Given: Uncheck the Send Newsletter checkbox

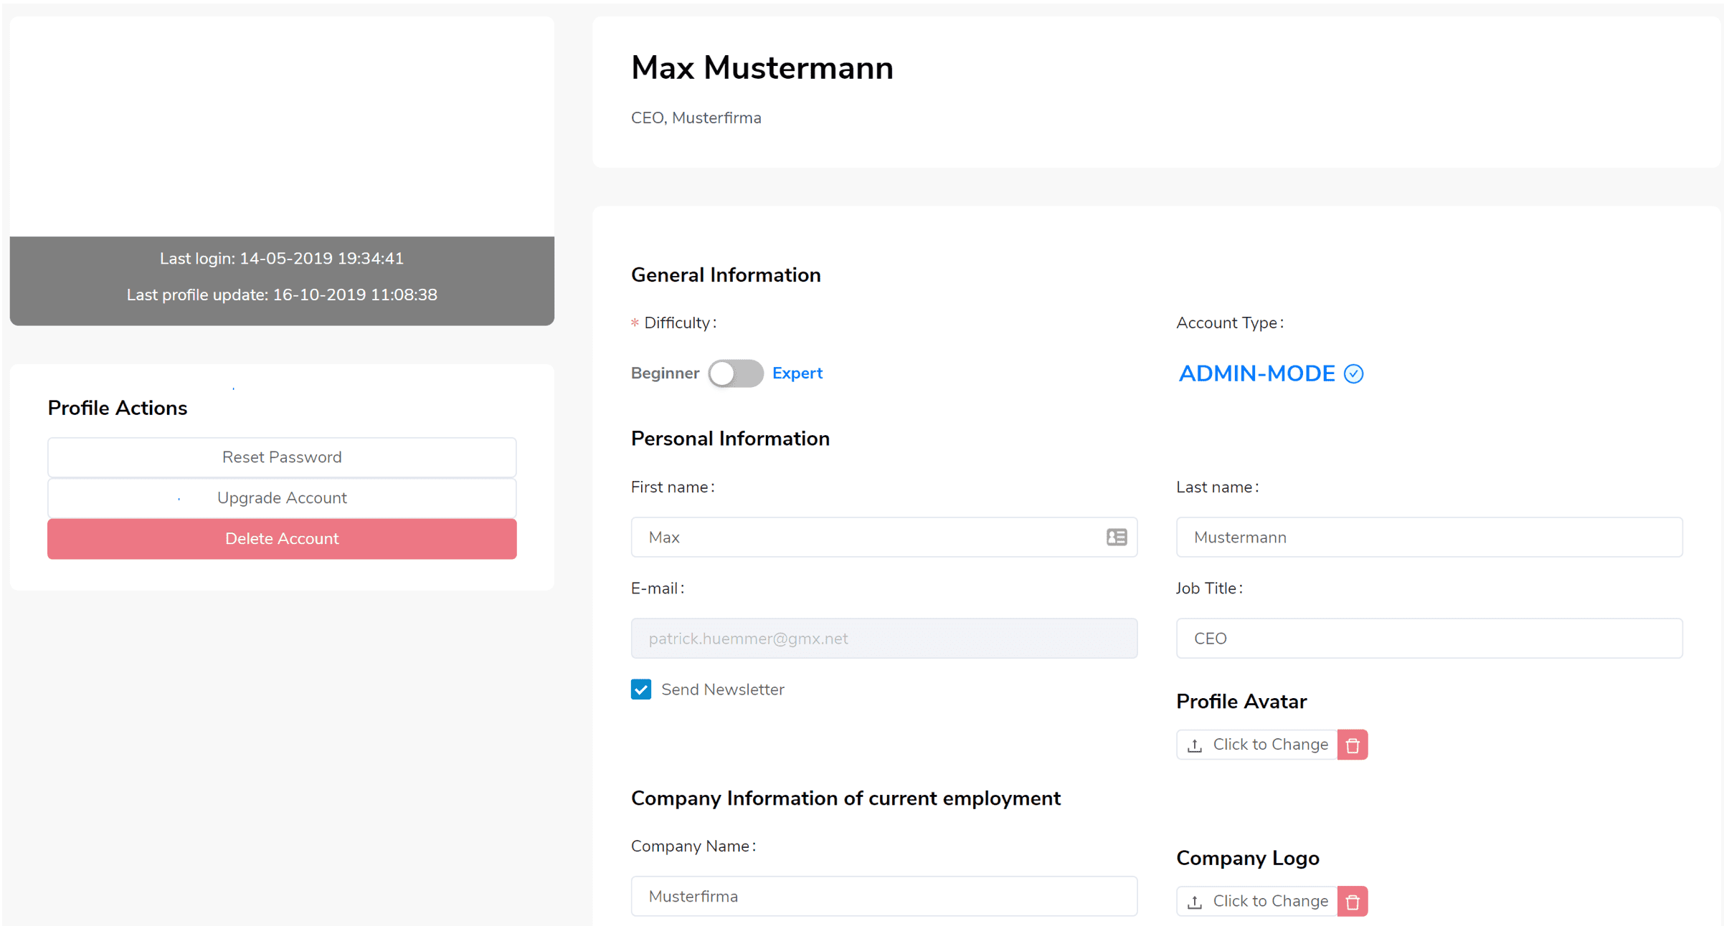Looking at the screenshot, I should pyautogui.click(x=641, y=689).
